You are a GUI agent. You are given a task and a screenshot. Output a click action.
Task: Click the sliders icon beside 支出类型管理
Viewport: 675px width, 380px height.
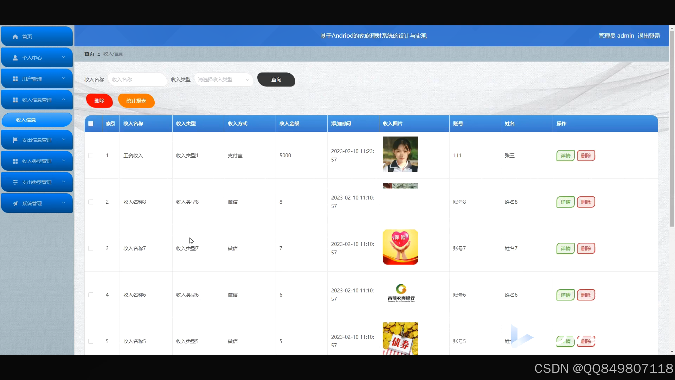point(15,182)
